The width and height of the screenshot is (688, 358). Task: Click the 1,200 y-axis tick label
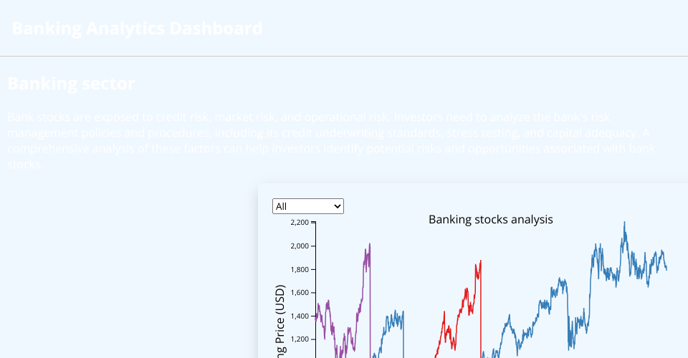(300, 339)
